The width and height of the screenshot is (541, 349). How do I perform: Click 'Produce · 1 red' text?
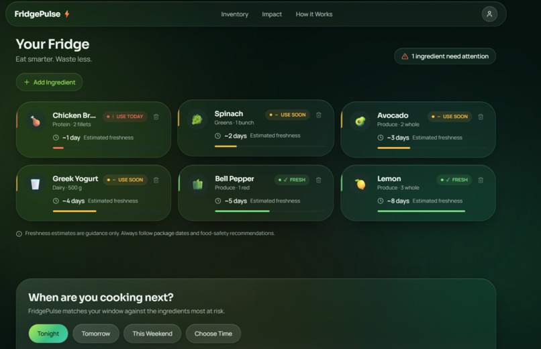[232, 188]
